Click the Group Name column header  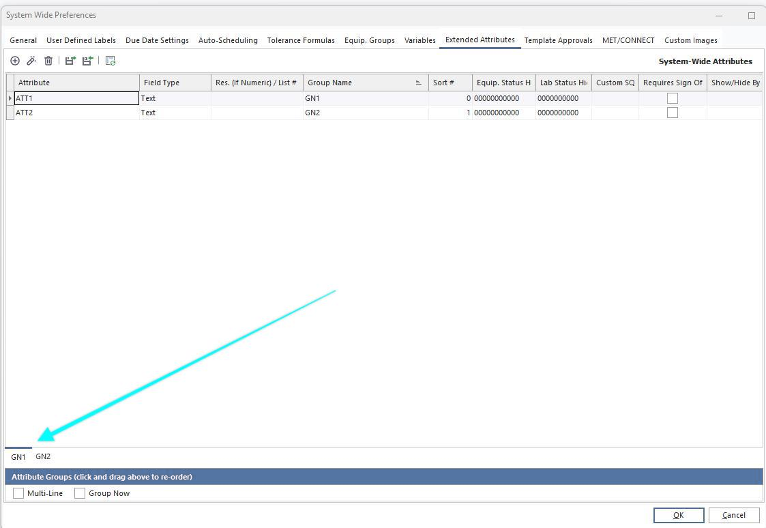point(366,83)
